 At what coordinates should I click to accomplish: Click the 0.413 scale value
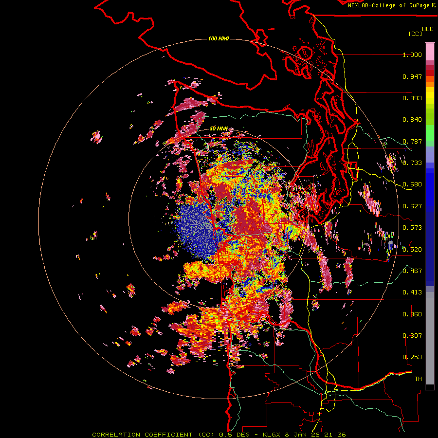pyautogui.click(x=412, y=292)
